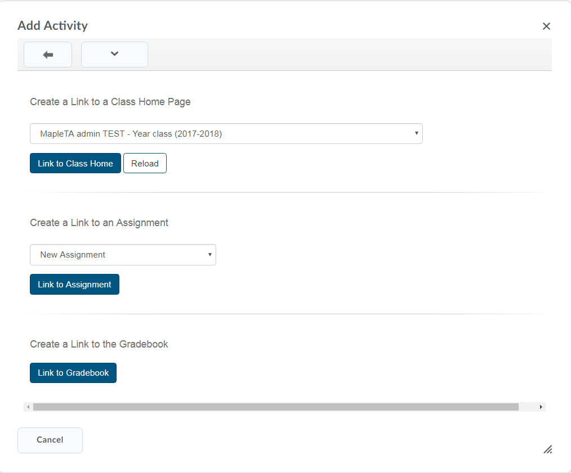Click the horizontal scrollbar thumb
The height and width of the screenshot is (473, 571).
pyautogui.click(x=275, y=407)
